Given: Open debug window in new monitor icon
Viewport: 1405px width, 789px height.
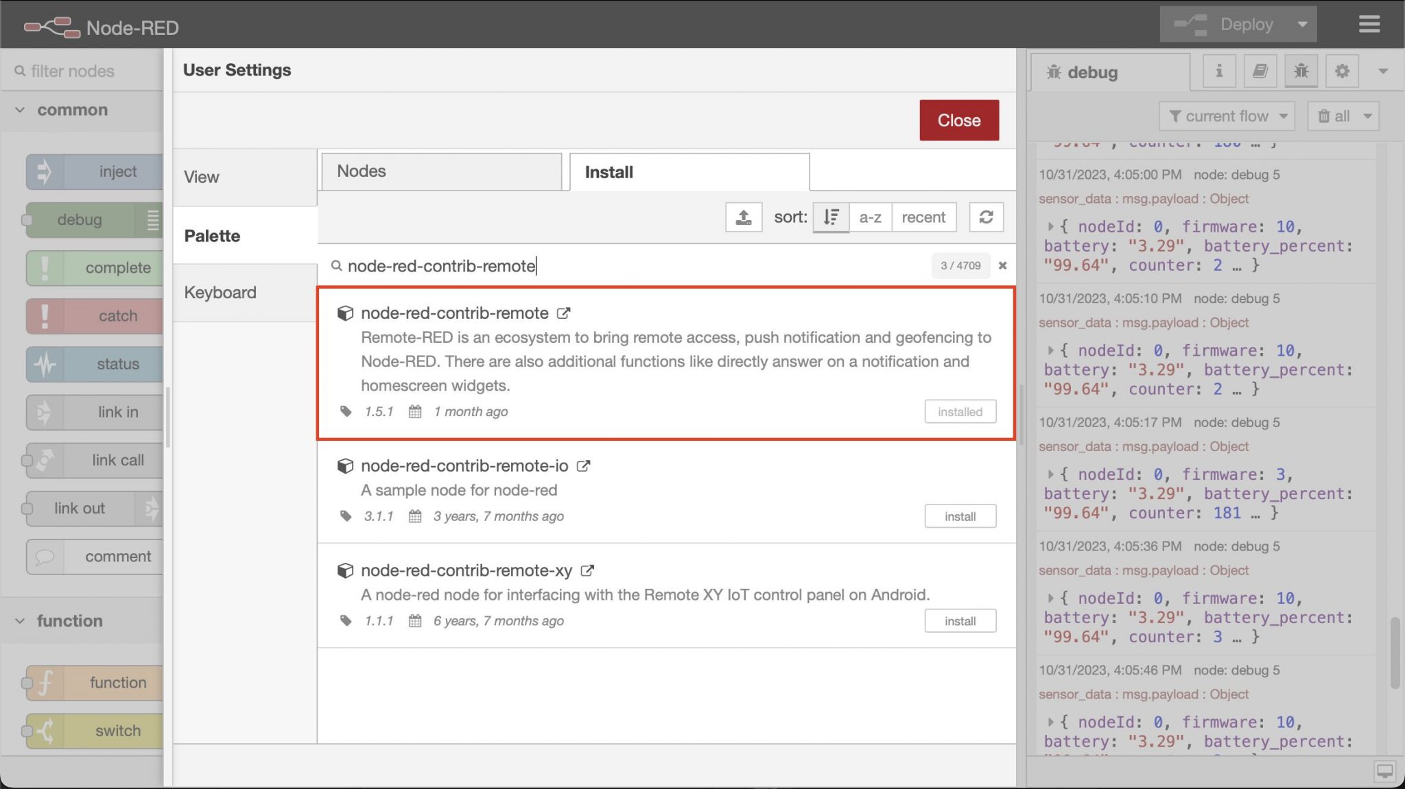Looking at the screenshot, I should (1384, 771).
